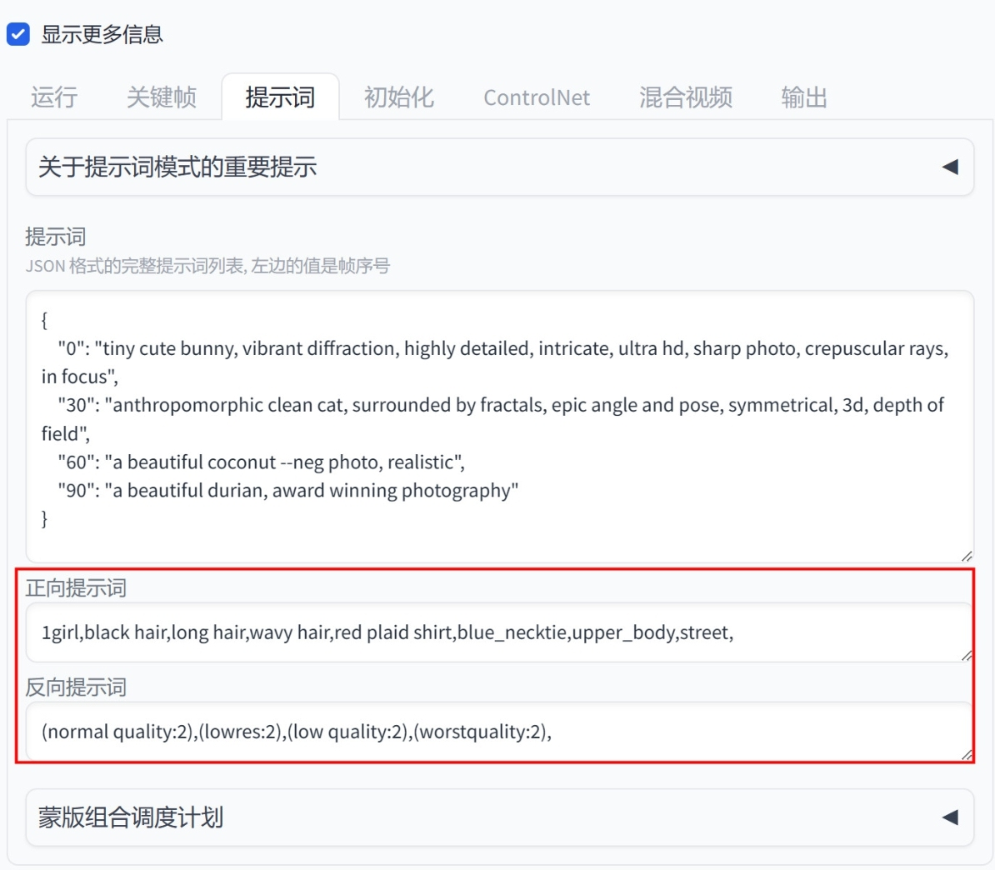Click the 正向提示词 textarea resize handle

[967, 656]
